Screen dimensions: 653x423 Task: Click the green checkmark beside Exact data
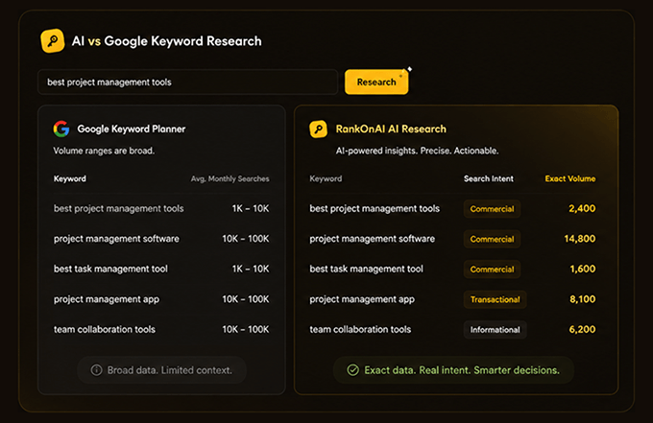tap(352, 370)
